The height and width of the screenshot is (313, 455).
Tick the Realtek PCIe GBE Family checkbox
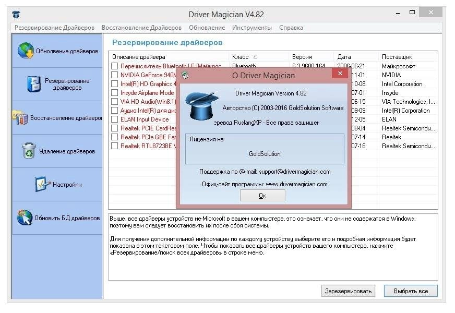pyautogui.click(x=115, y=137)
